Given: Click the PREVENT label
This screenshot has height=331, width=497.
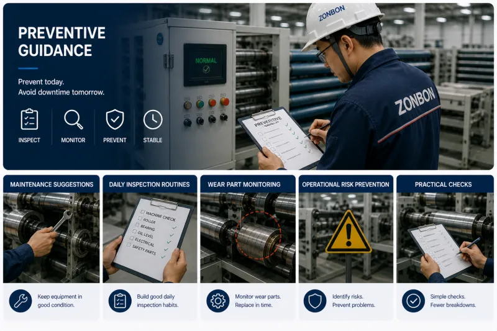Looking at the screenshot, I should pyautogui.click(x=115, y=140).
